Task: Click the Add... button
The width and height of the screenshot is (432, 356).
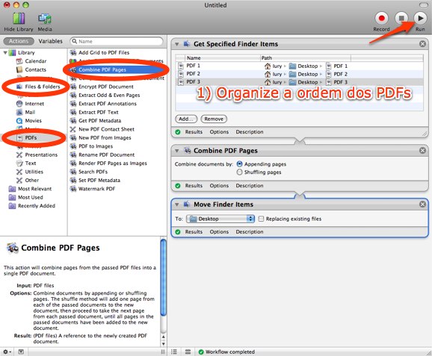Action: 186,119
